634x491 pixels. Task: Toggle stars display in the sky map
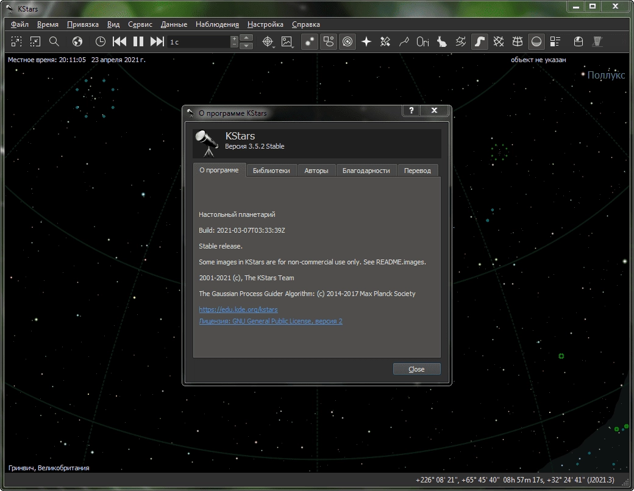pos(309,41)
